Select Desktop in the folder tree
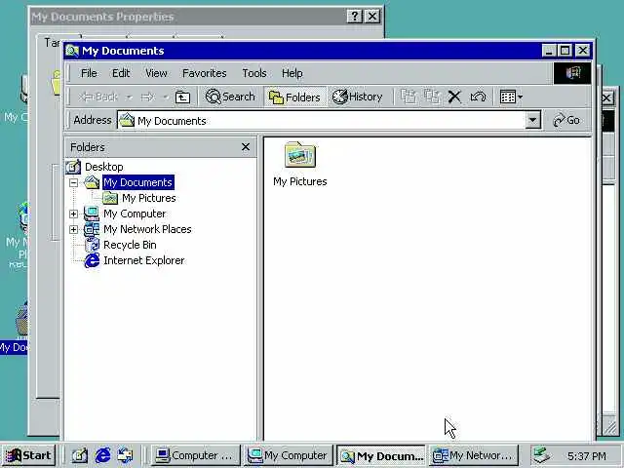 pyautogui.click(x=104, y=167)
